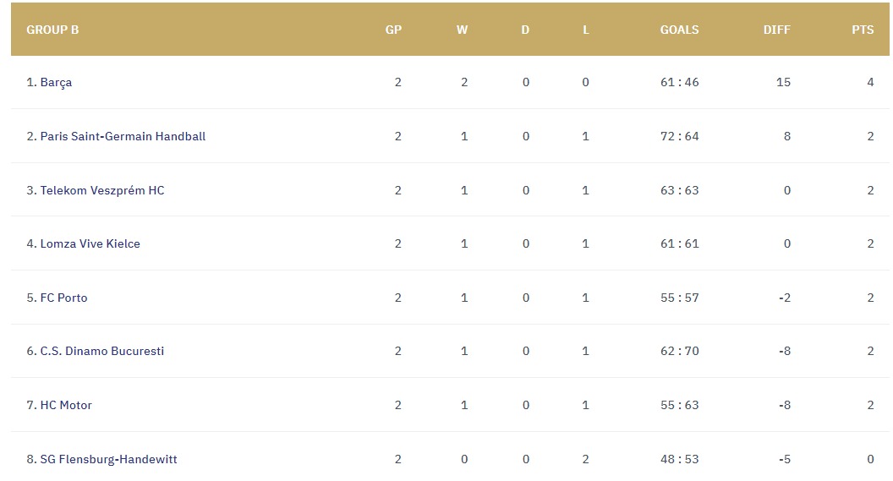Click the DIFF column header

pyautogui.click(x=777, y=30)
